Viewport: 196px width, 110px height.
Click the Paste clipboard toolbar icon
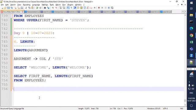(33, 8)
